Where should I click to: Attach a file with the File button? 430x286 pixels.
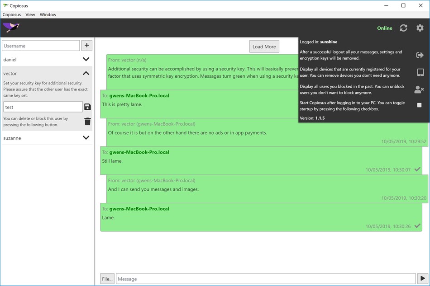click(x=107, y=278)
